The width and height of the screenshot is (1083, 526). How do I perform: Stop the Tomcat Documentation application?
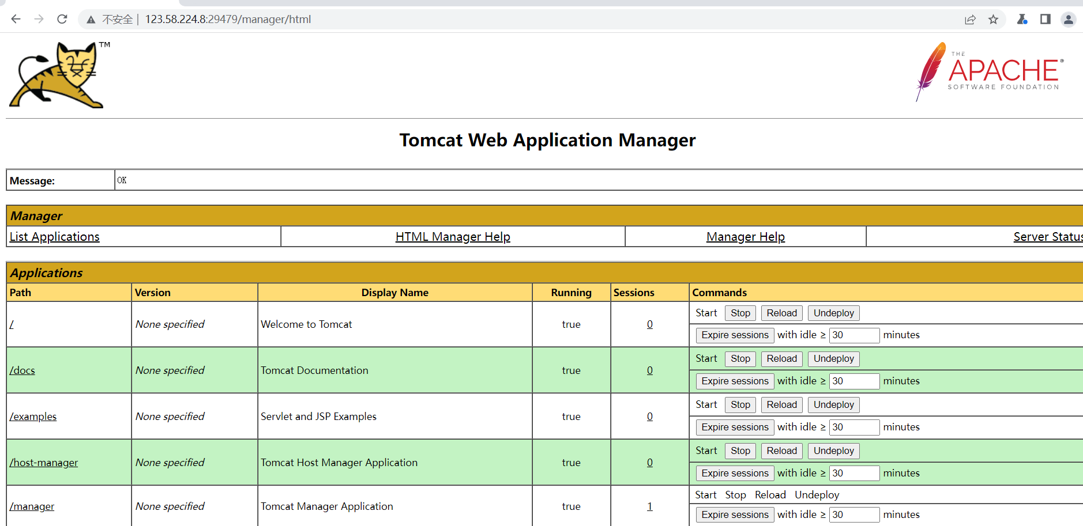click(x=740, y=358)
